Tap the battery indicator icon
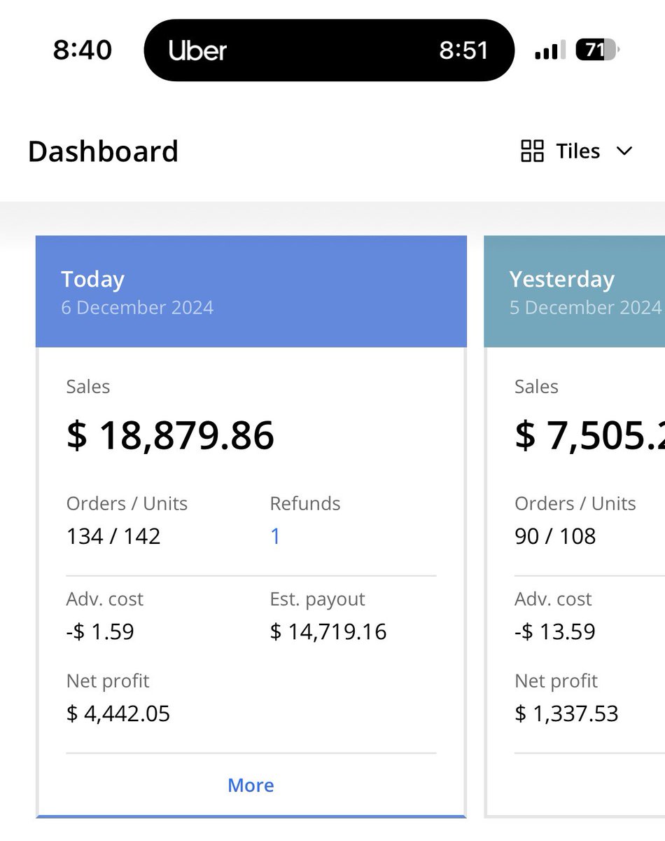The height and width of the screenshot is (841, 665). (x=596, y=50)
